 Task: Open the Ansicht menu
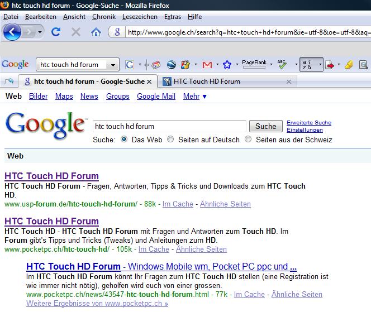[74, 17]
